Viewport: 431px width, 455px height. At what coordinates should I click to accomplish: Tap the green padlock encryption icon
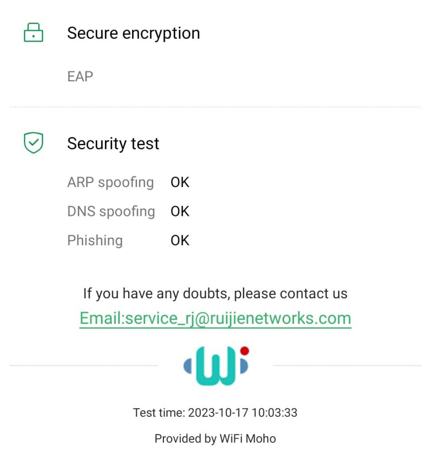tap(33, 32)
